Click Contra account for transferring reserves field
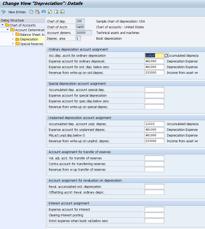Viewport: 205px width, 229px height. (154, 164)
